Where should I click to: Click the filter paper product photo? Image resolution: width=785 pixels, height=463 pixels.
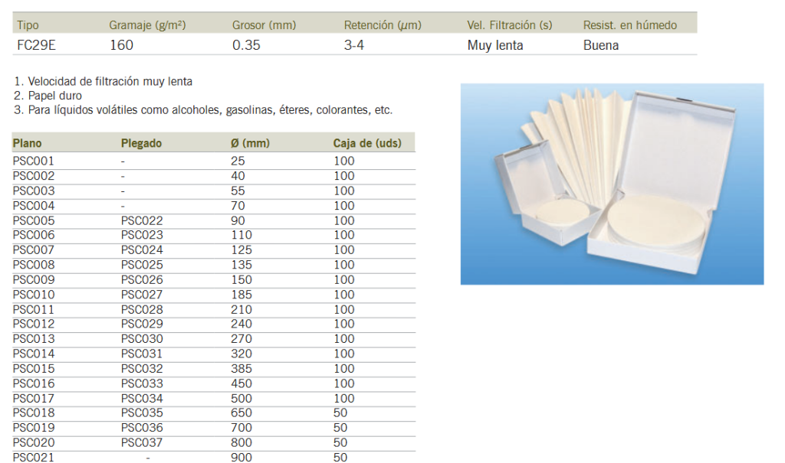click(x=612, y=184)
